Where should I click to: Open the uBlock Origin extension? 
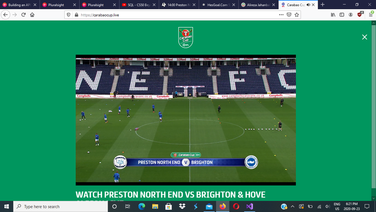pyautogui.click(x=360, y=14)
